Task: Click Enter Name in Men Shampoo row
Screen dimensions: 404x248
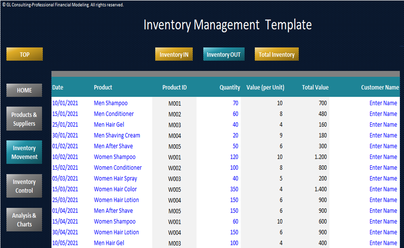Action: [383, 103]
